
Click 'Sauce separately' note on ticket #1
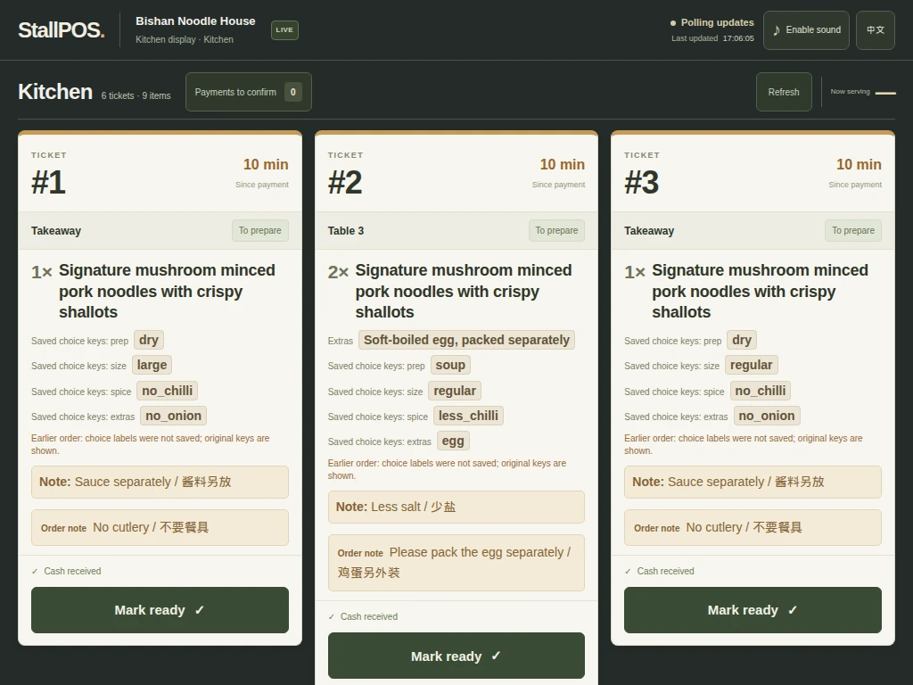pyautogui.click(x=160, y=482)
